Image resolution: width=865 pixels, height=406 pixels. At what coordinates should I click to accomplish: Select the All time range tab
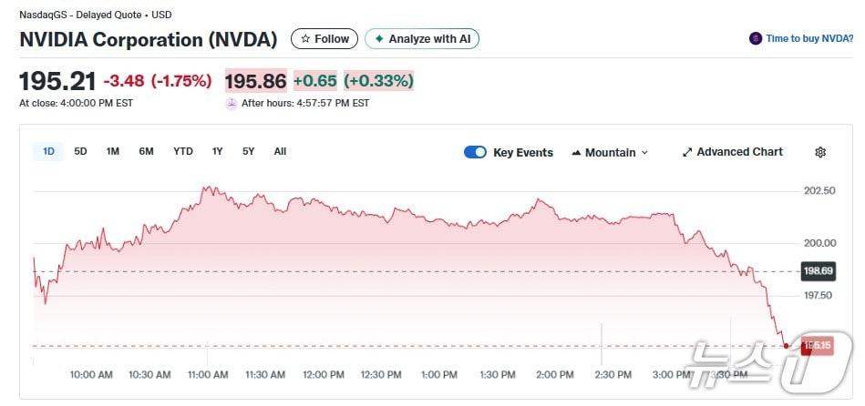point(280,151)
